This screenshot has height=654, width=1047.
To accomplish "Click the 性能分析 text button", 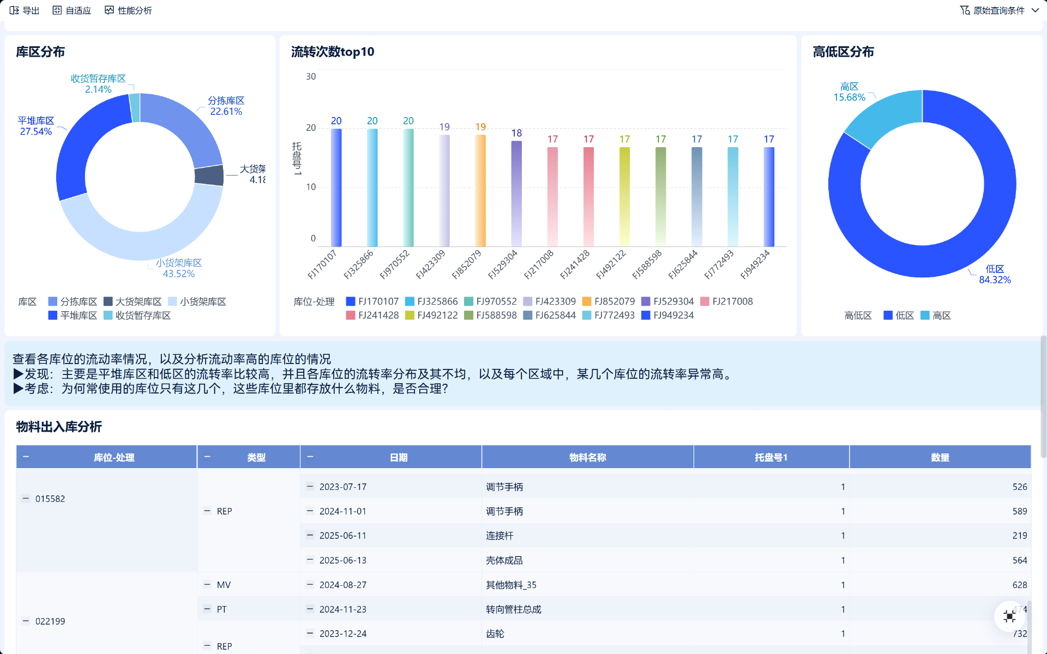I will click(135, 10).
